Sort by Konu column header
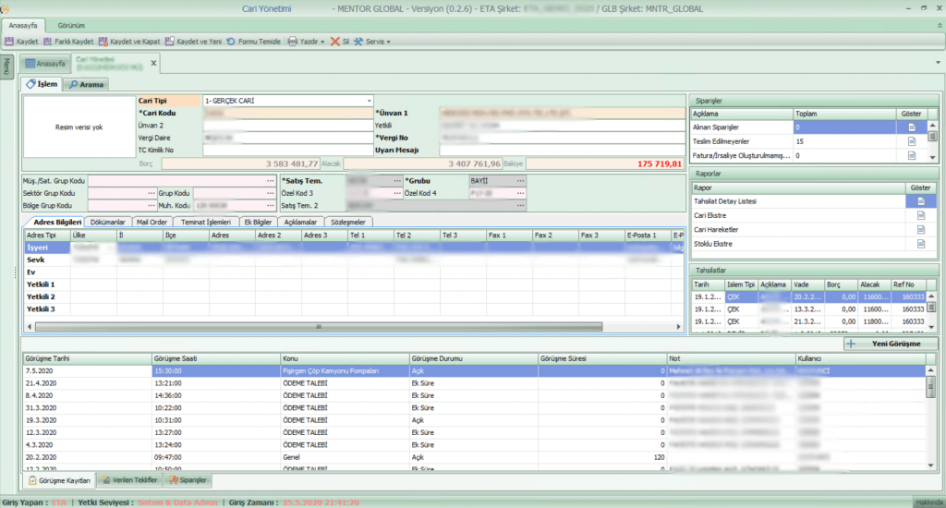 [345, 358]
